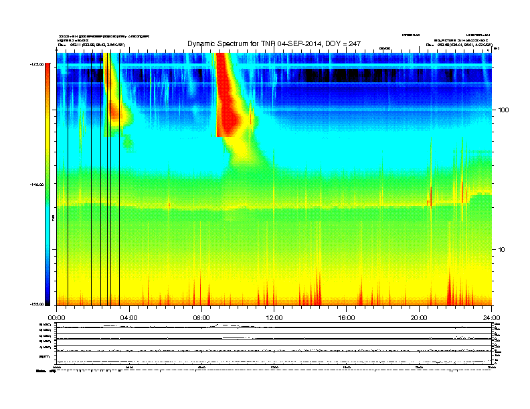Click the vertical rainbow color scale bar
530x409 pixels.
[x=48, y=184]
